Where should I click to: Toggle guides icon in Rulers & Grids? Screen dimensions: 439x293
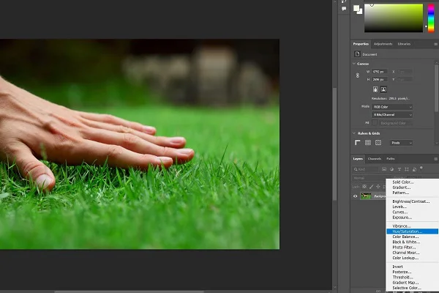point(378,143)
